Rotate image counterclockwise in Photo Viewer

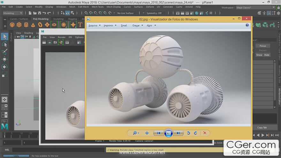[x=188, y=133]
